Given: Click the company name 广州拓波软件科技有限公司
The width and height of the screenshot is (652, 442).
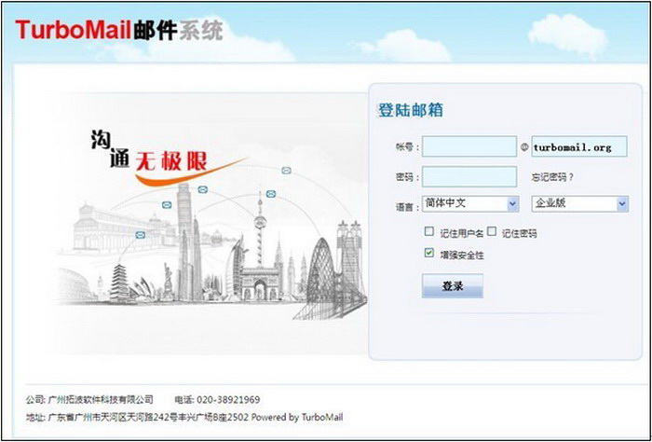Looking at the screenshot, I should (x=101, y=400).
